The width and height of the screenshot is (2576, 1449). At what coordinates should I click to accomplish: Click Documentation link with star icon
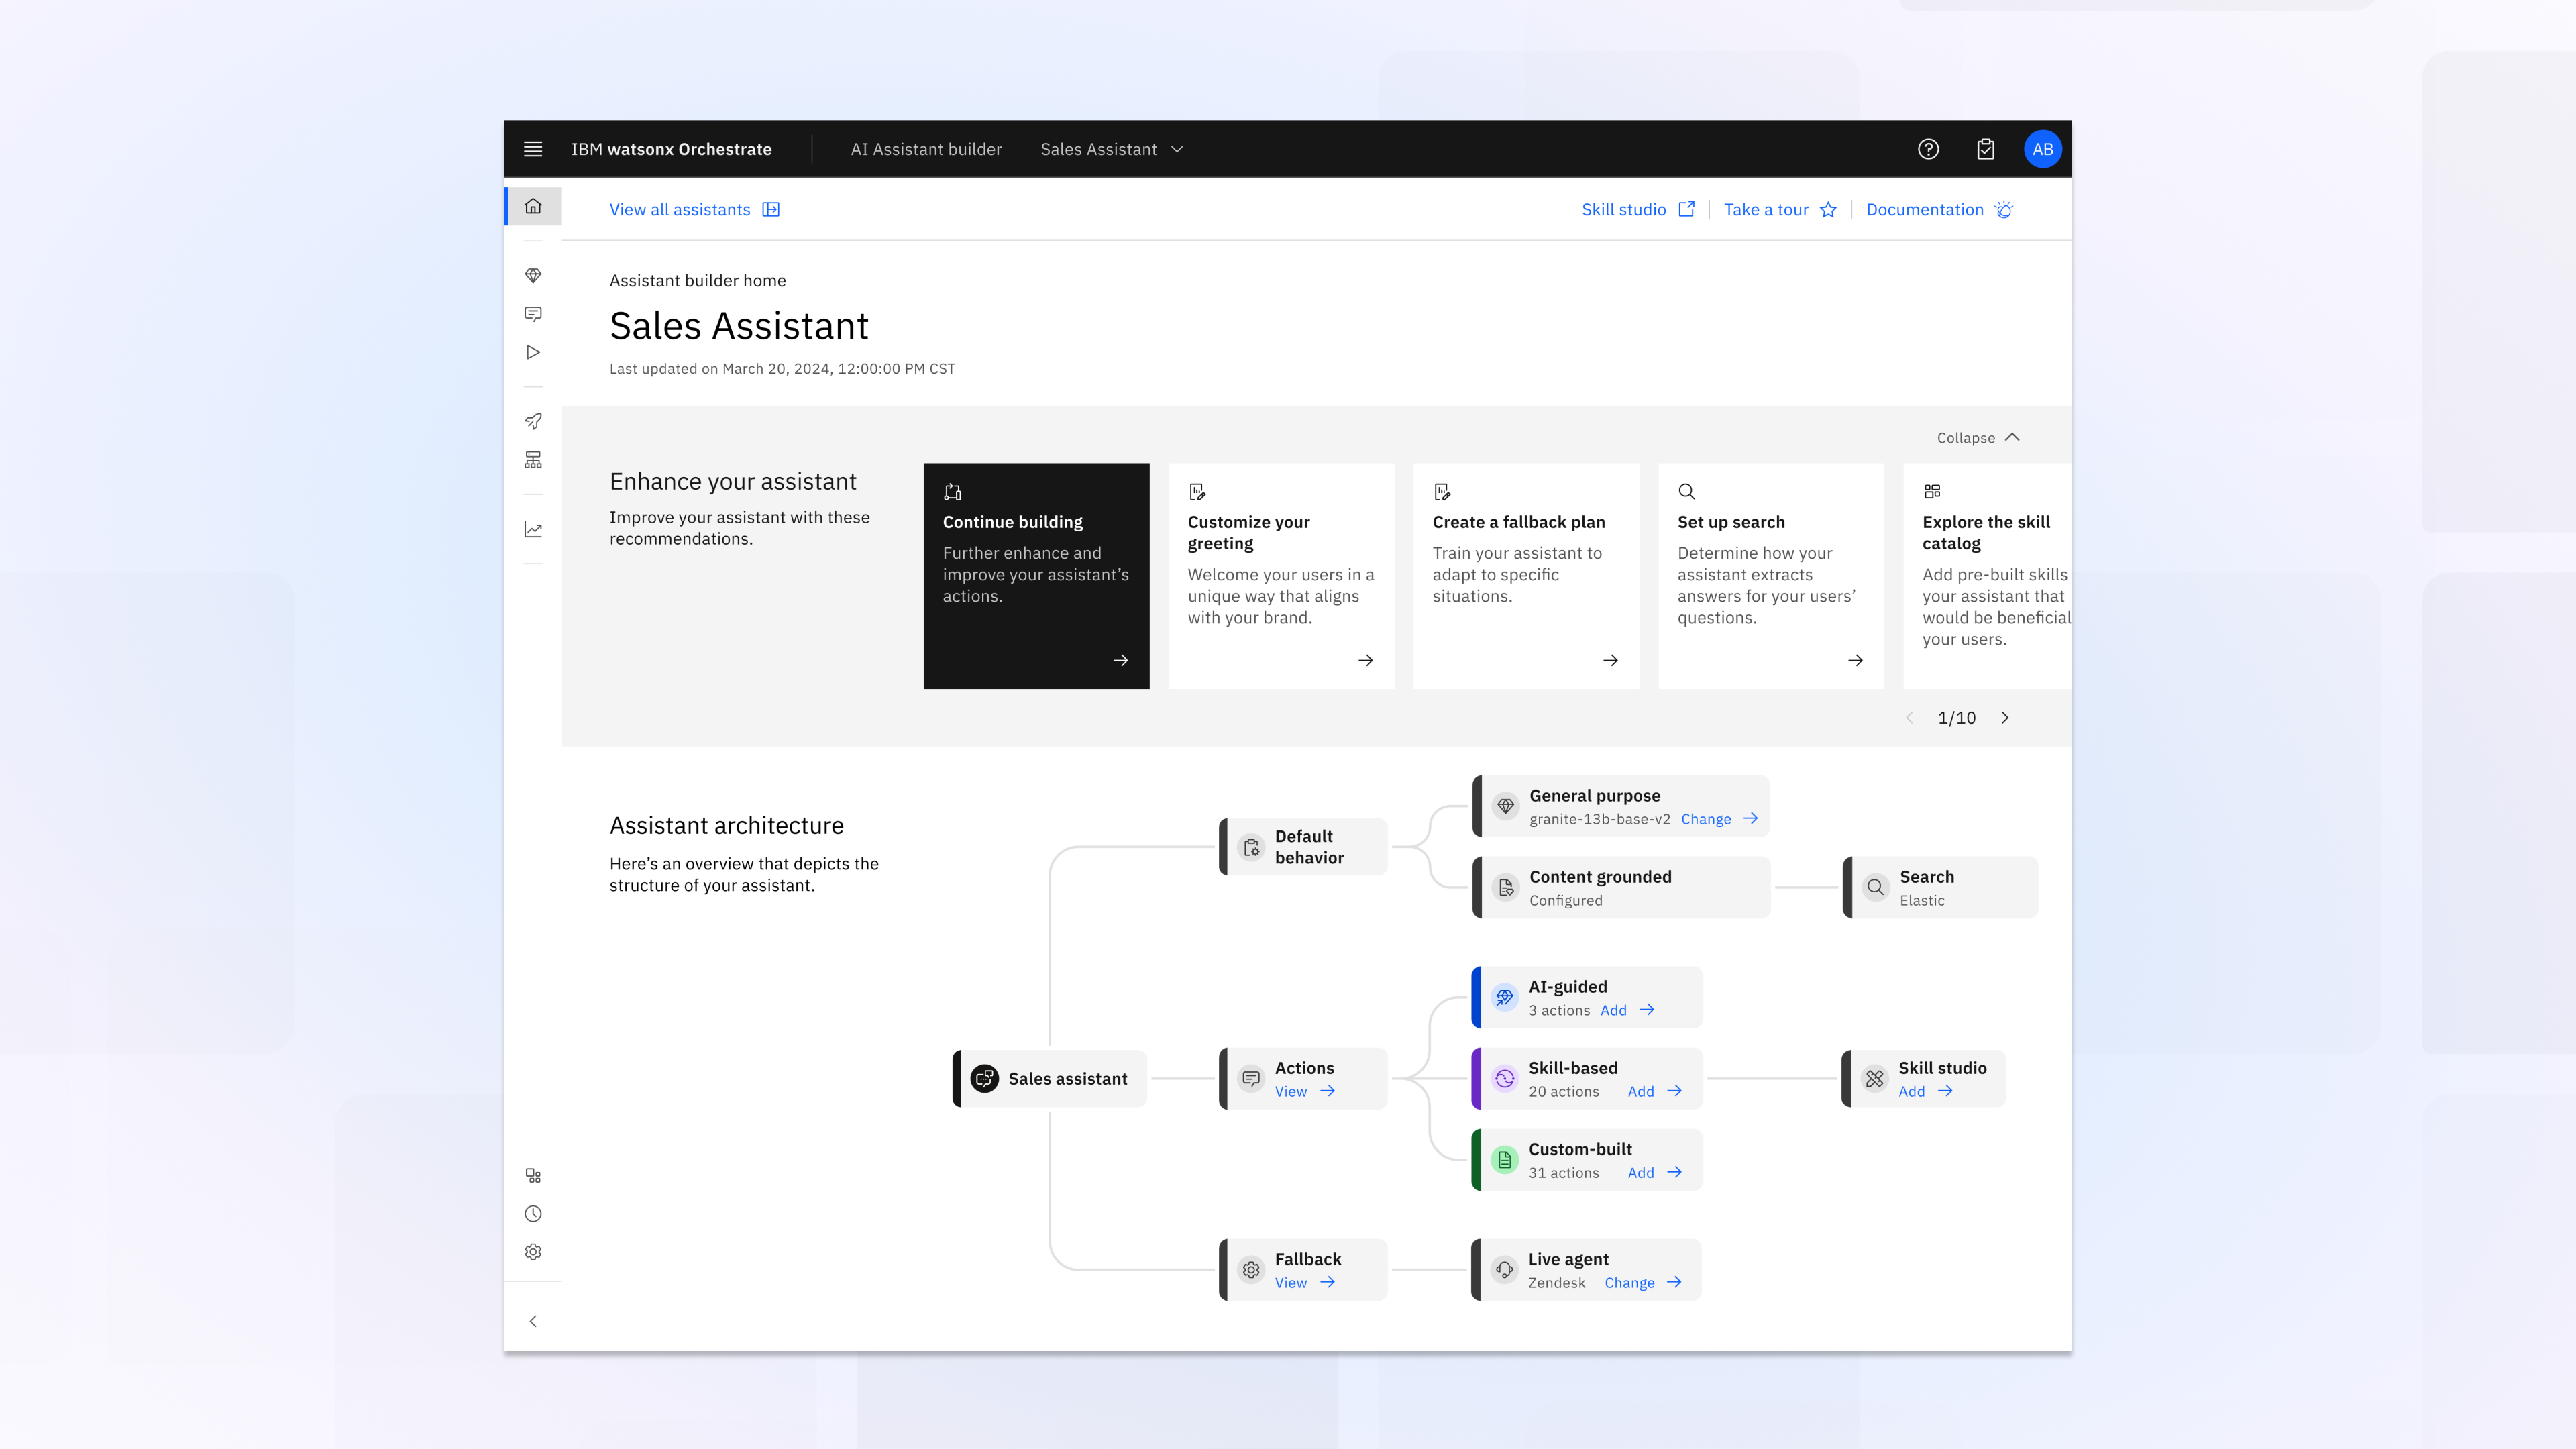click(x=1941, y=209)
